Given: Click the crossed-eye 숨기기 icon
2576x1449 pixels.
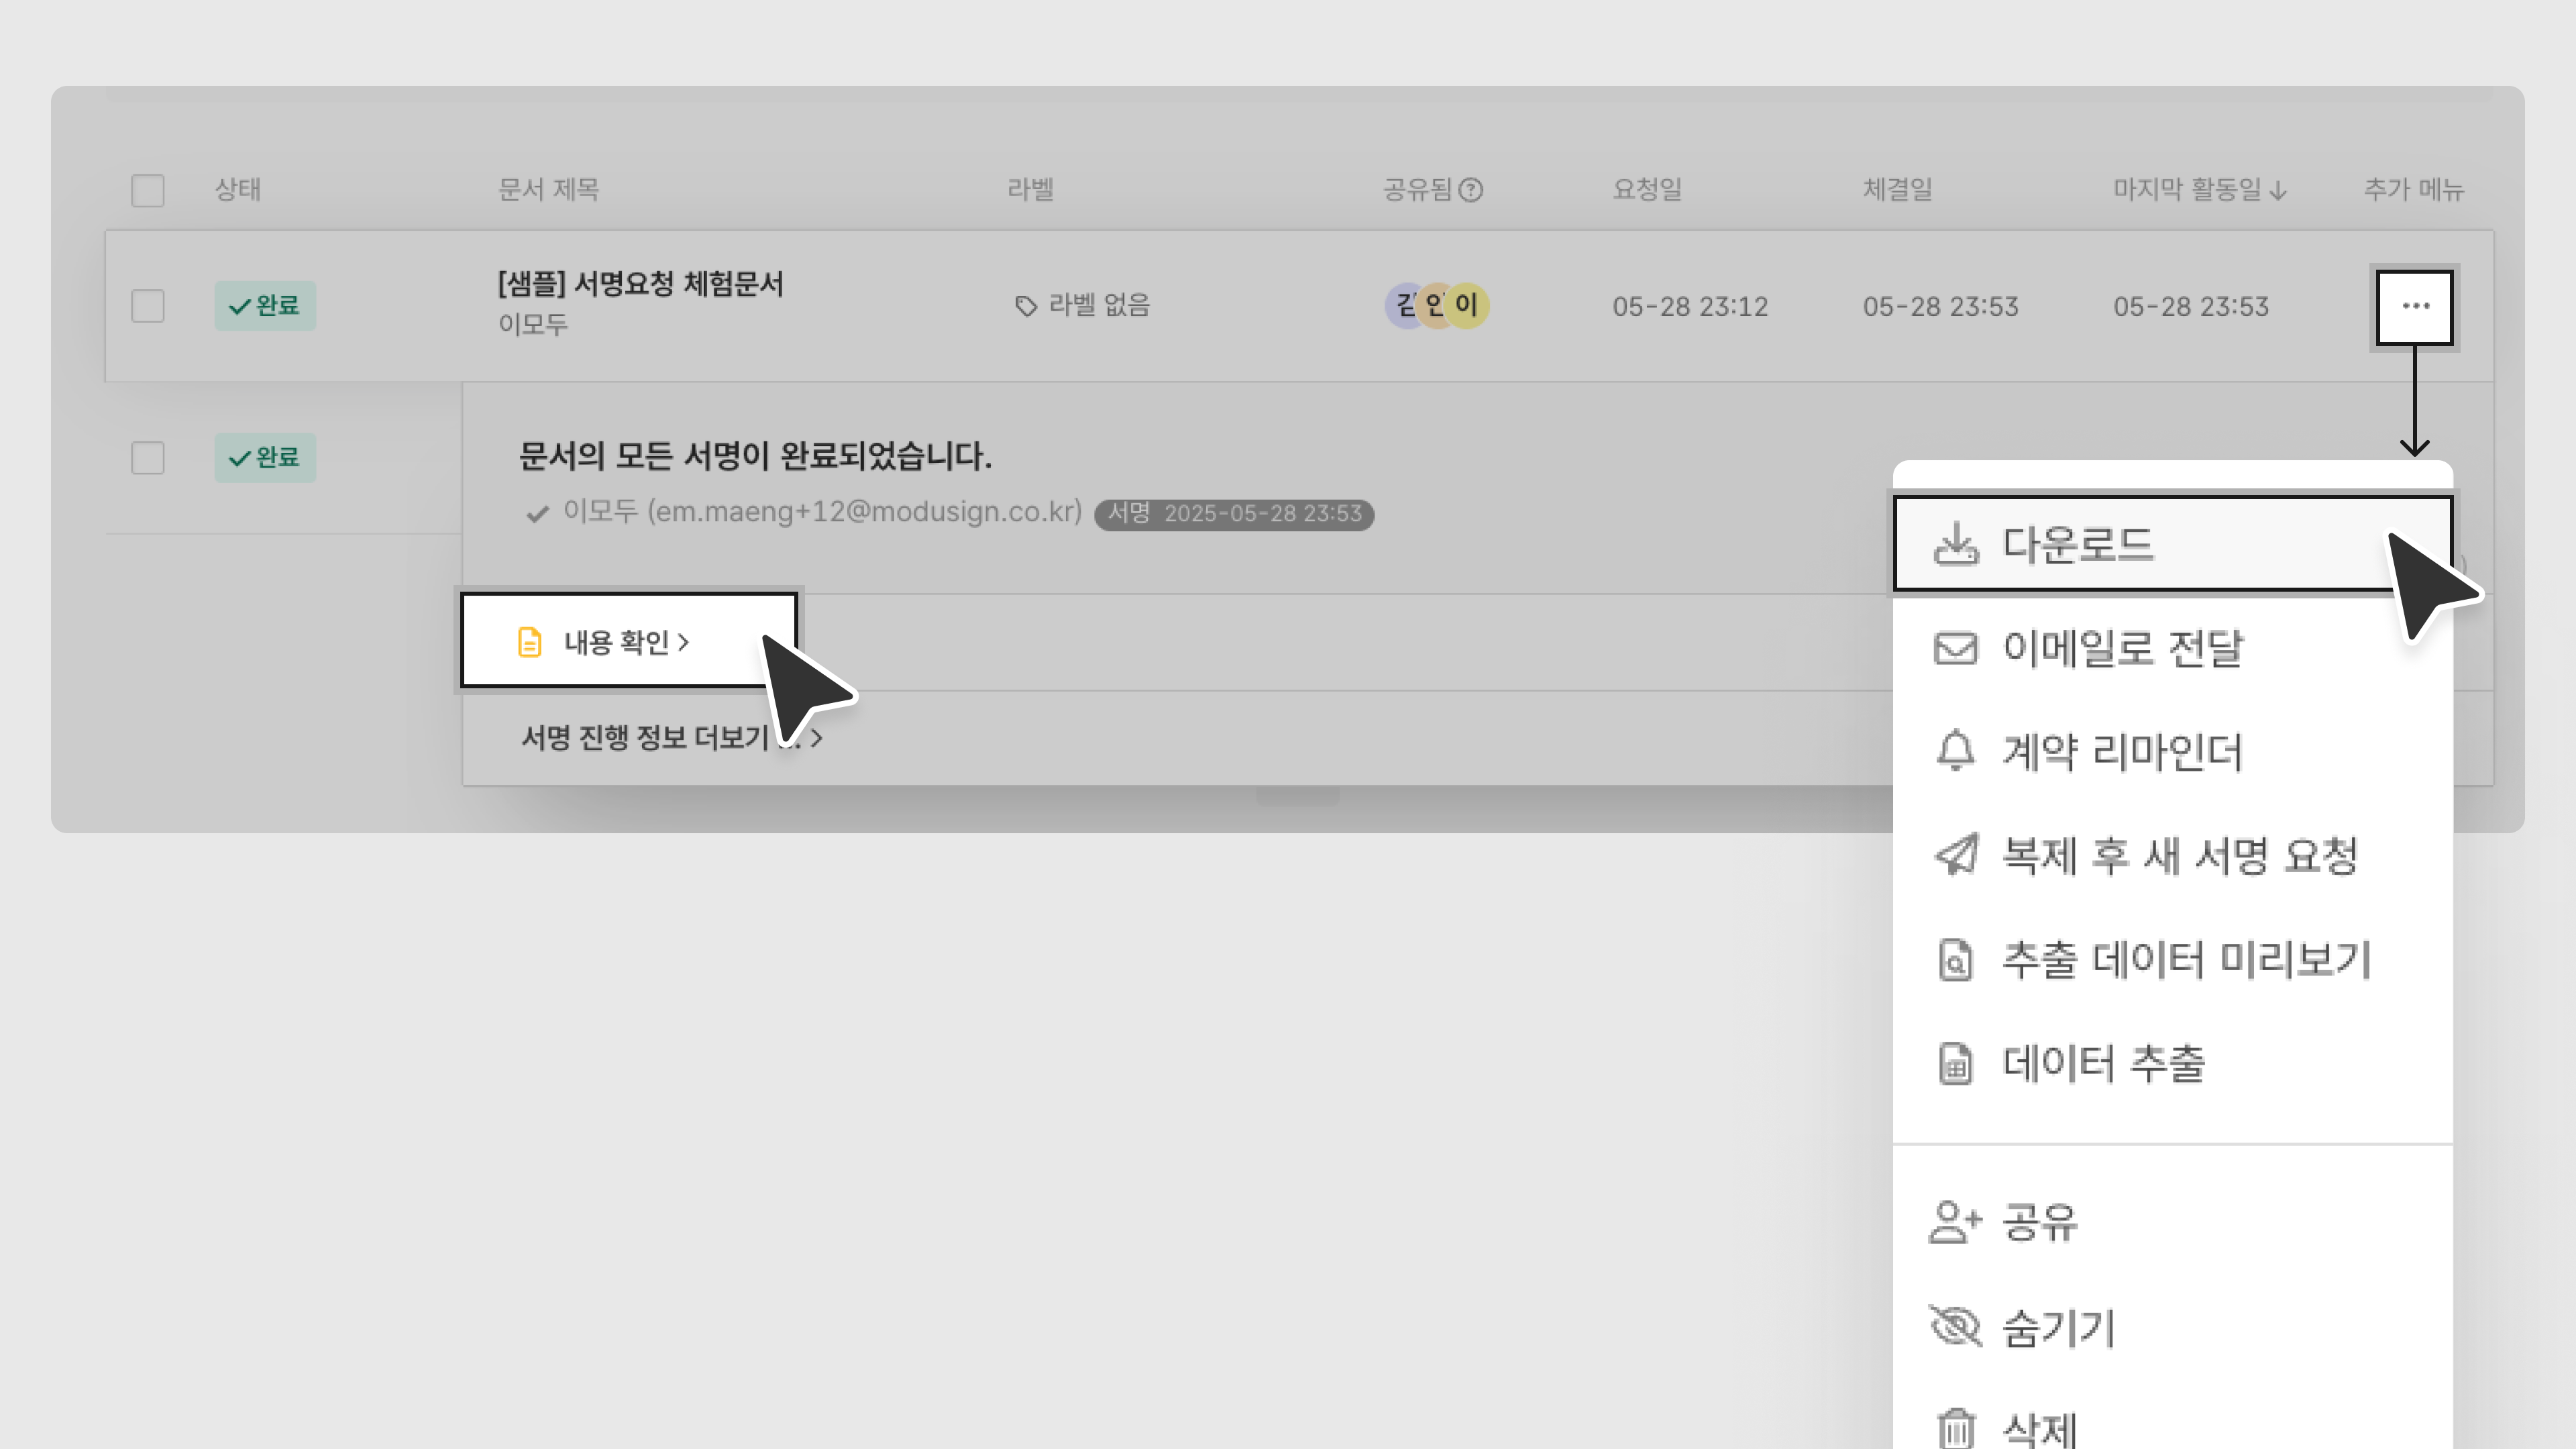Looking at the screenshot, I should [1954, 1327].
